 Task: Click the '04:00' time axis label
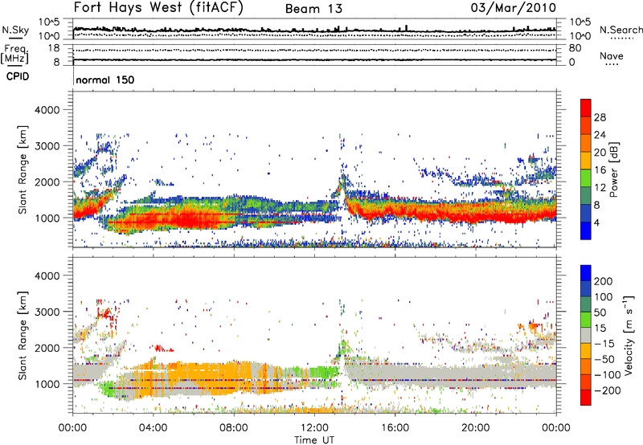(154, 428)
